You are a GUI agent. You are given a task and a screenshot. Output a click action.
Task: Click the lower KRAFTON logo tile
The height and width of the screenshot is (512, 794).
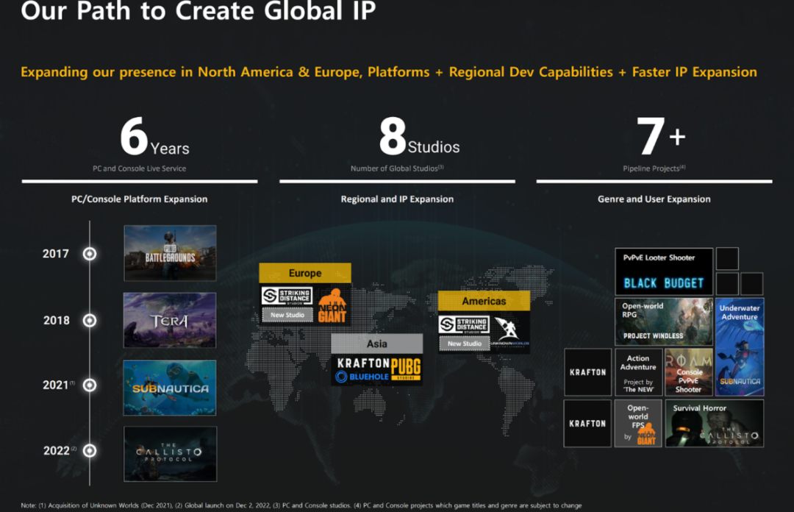[587, 423]
